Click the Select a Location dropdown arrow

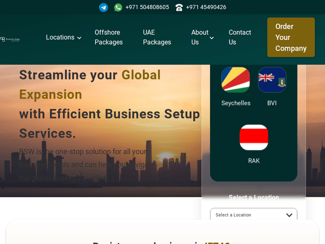point(289,215)
